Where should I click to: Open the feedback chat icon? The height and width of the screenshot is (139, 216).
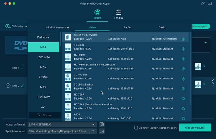(210, 3)
